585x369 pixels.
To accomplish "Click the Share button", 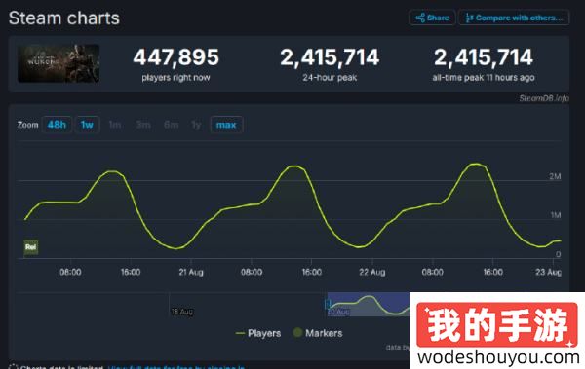I will coord(432,18).
